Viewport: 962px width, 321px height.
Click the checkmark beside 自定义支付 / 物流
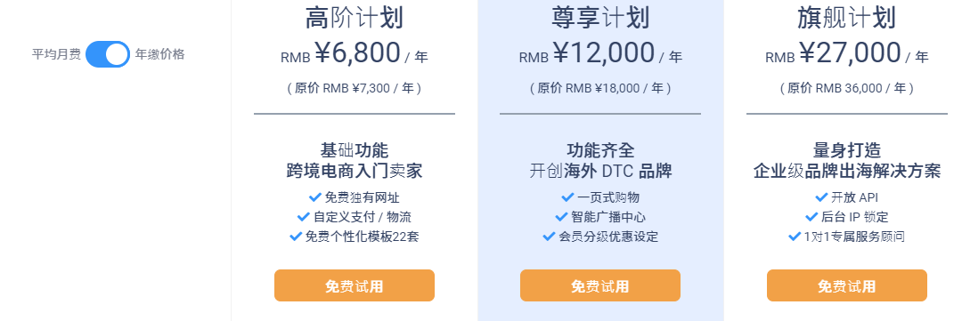(303, 217)
